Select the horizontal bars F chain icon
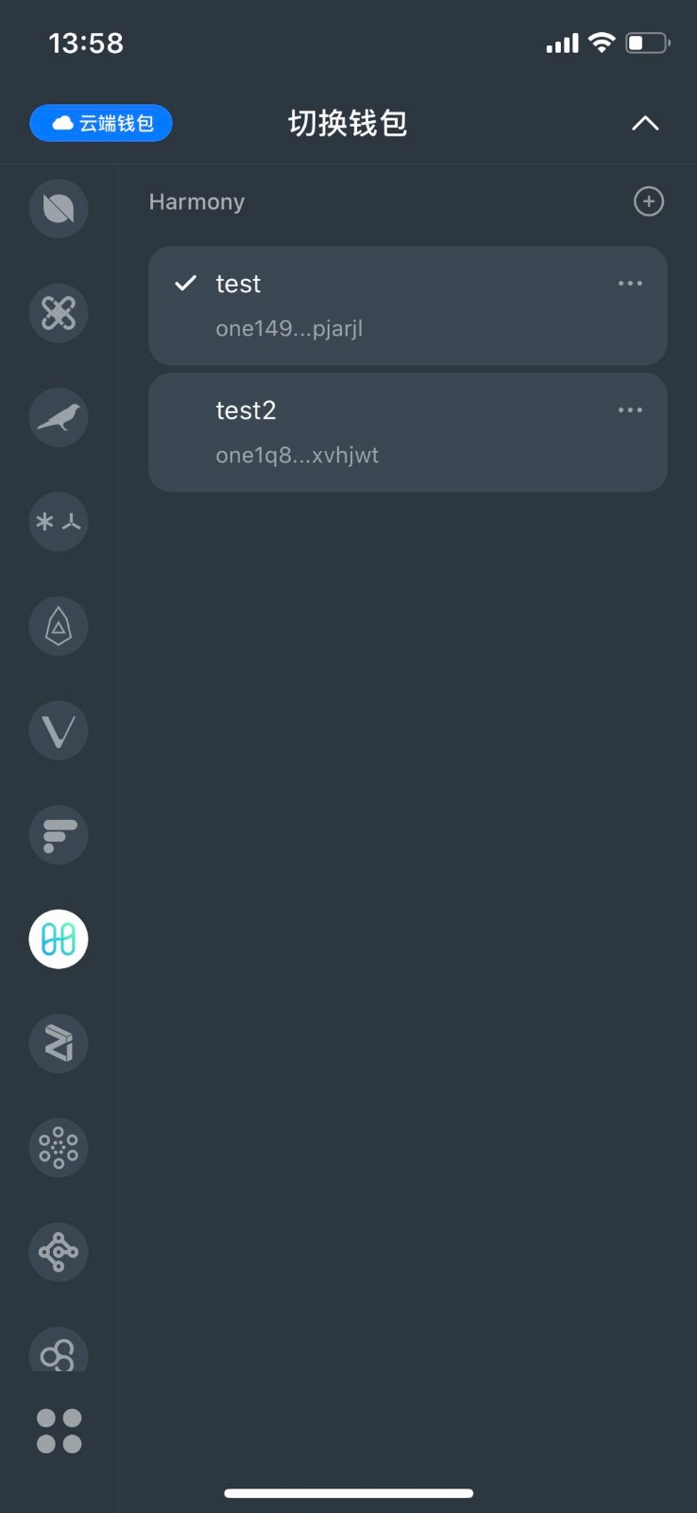The image size is (697, 1513). (x=59, y=835)
